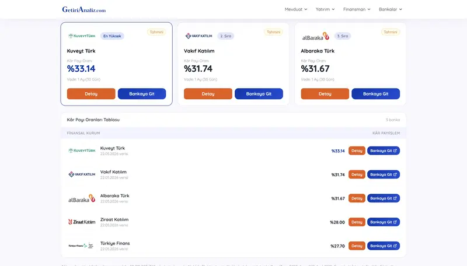Click the %33.14 rate on Kuveyt Türk card
Viewport: 467px width, 266px height.
[x=81, y=69]
